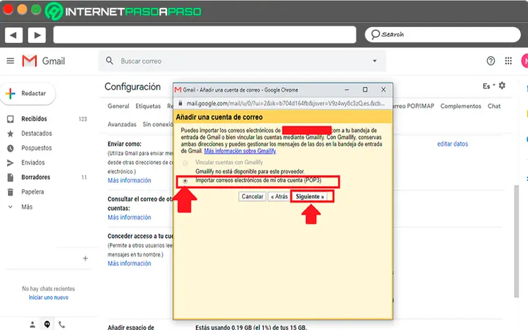The height and width of the screenshot is (330, 528).
Task: Open the Hangouts conversations icon at bottom
Action: [47, 325]
